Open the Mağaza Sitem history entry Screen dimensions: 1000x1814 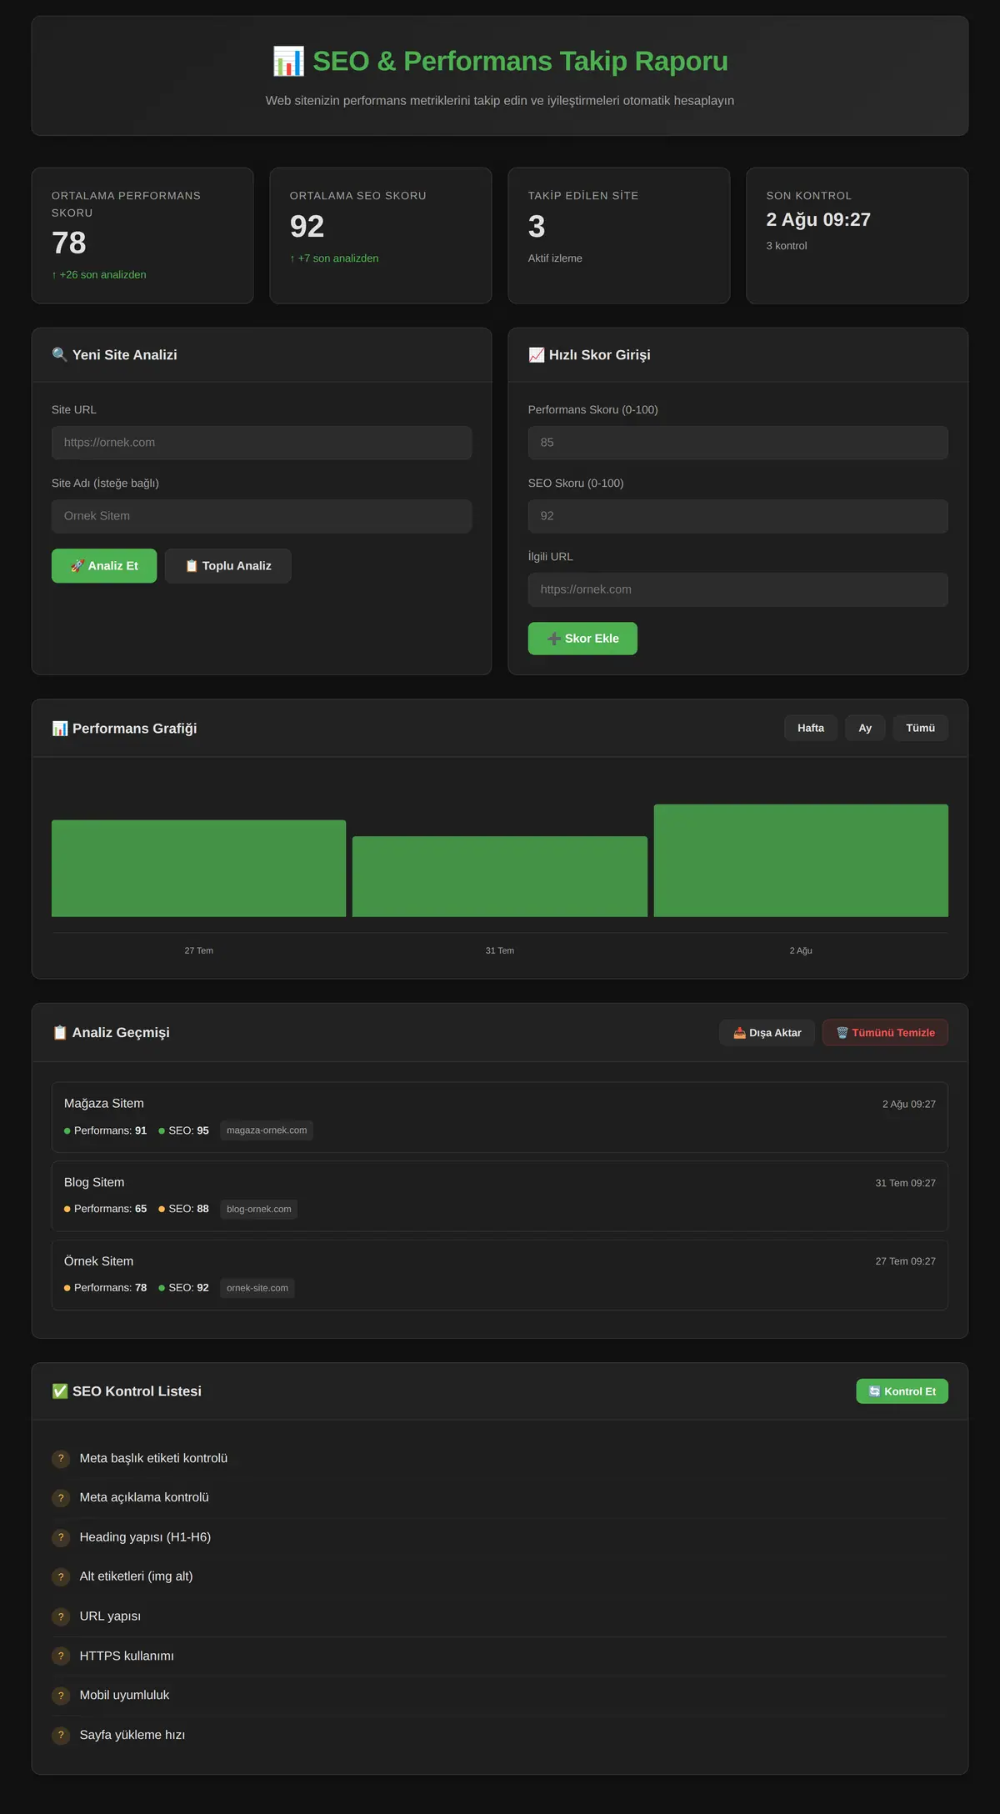[x=500, y=1117]
